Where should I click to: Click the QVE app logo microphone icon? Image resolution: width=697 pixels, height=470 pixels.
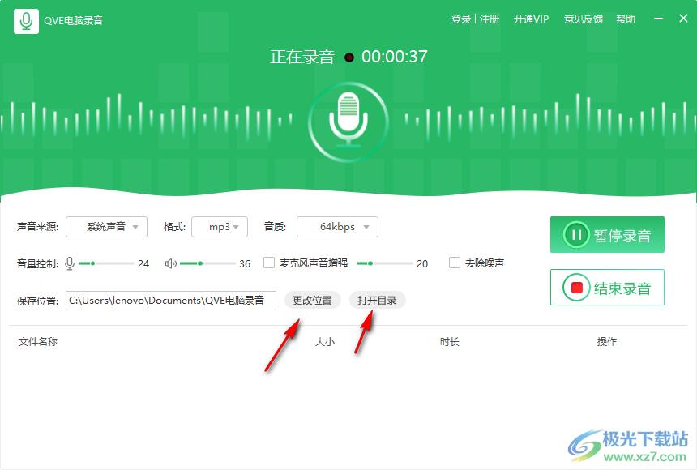[26, 19]
